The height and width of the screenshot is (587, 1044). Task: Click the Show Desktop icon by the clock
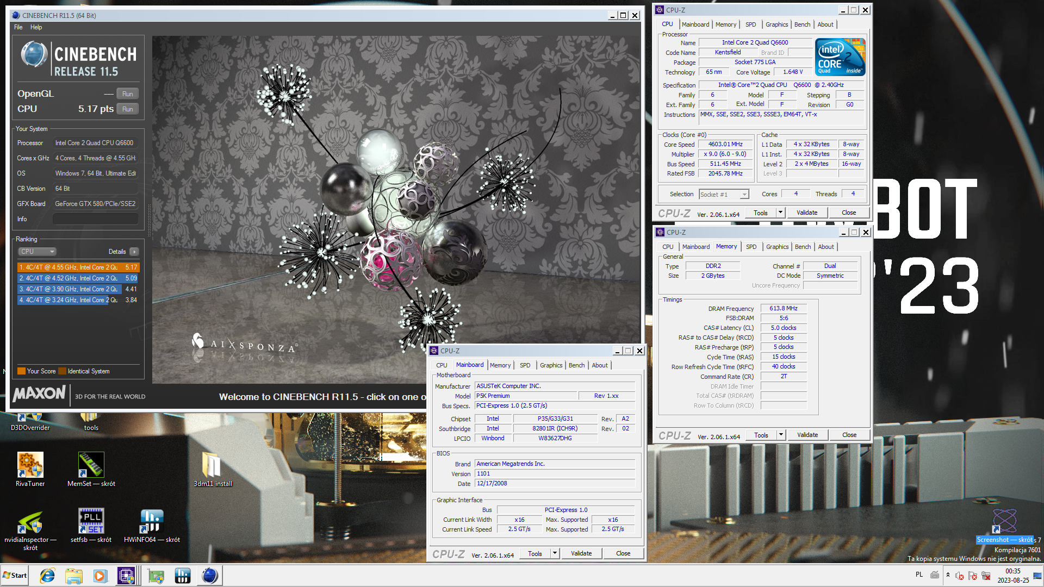[1037, 576]
